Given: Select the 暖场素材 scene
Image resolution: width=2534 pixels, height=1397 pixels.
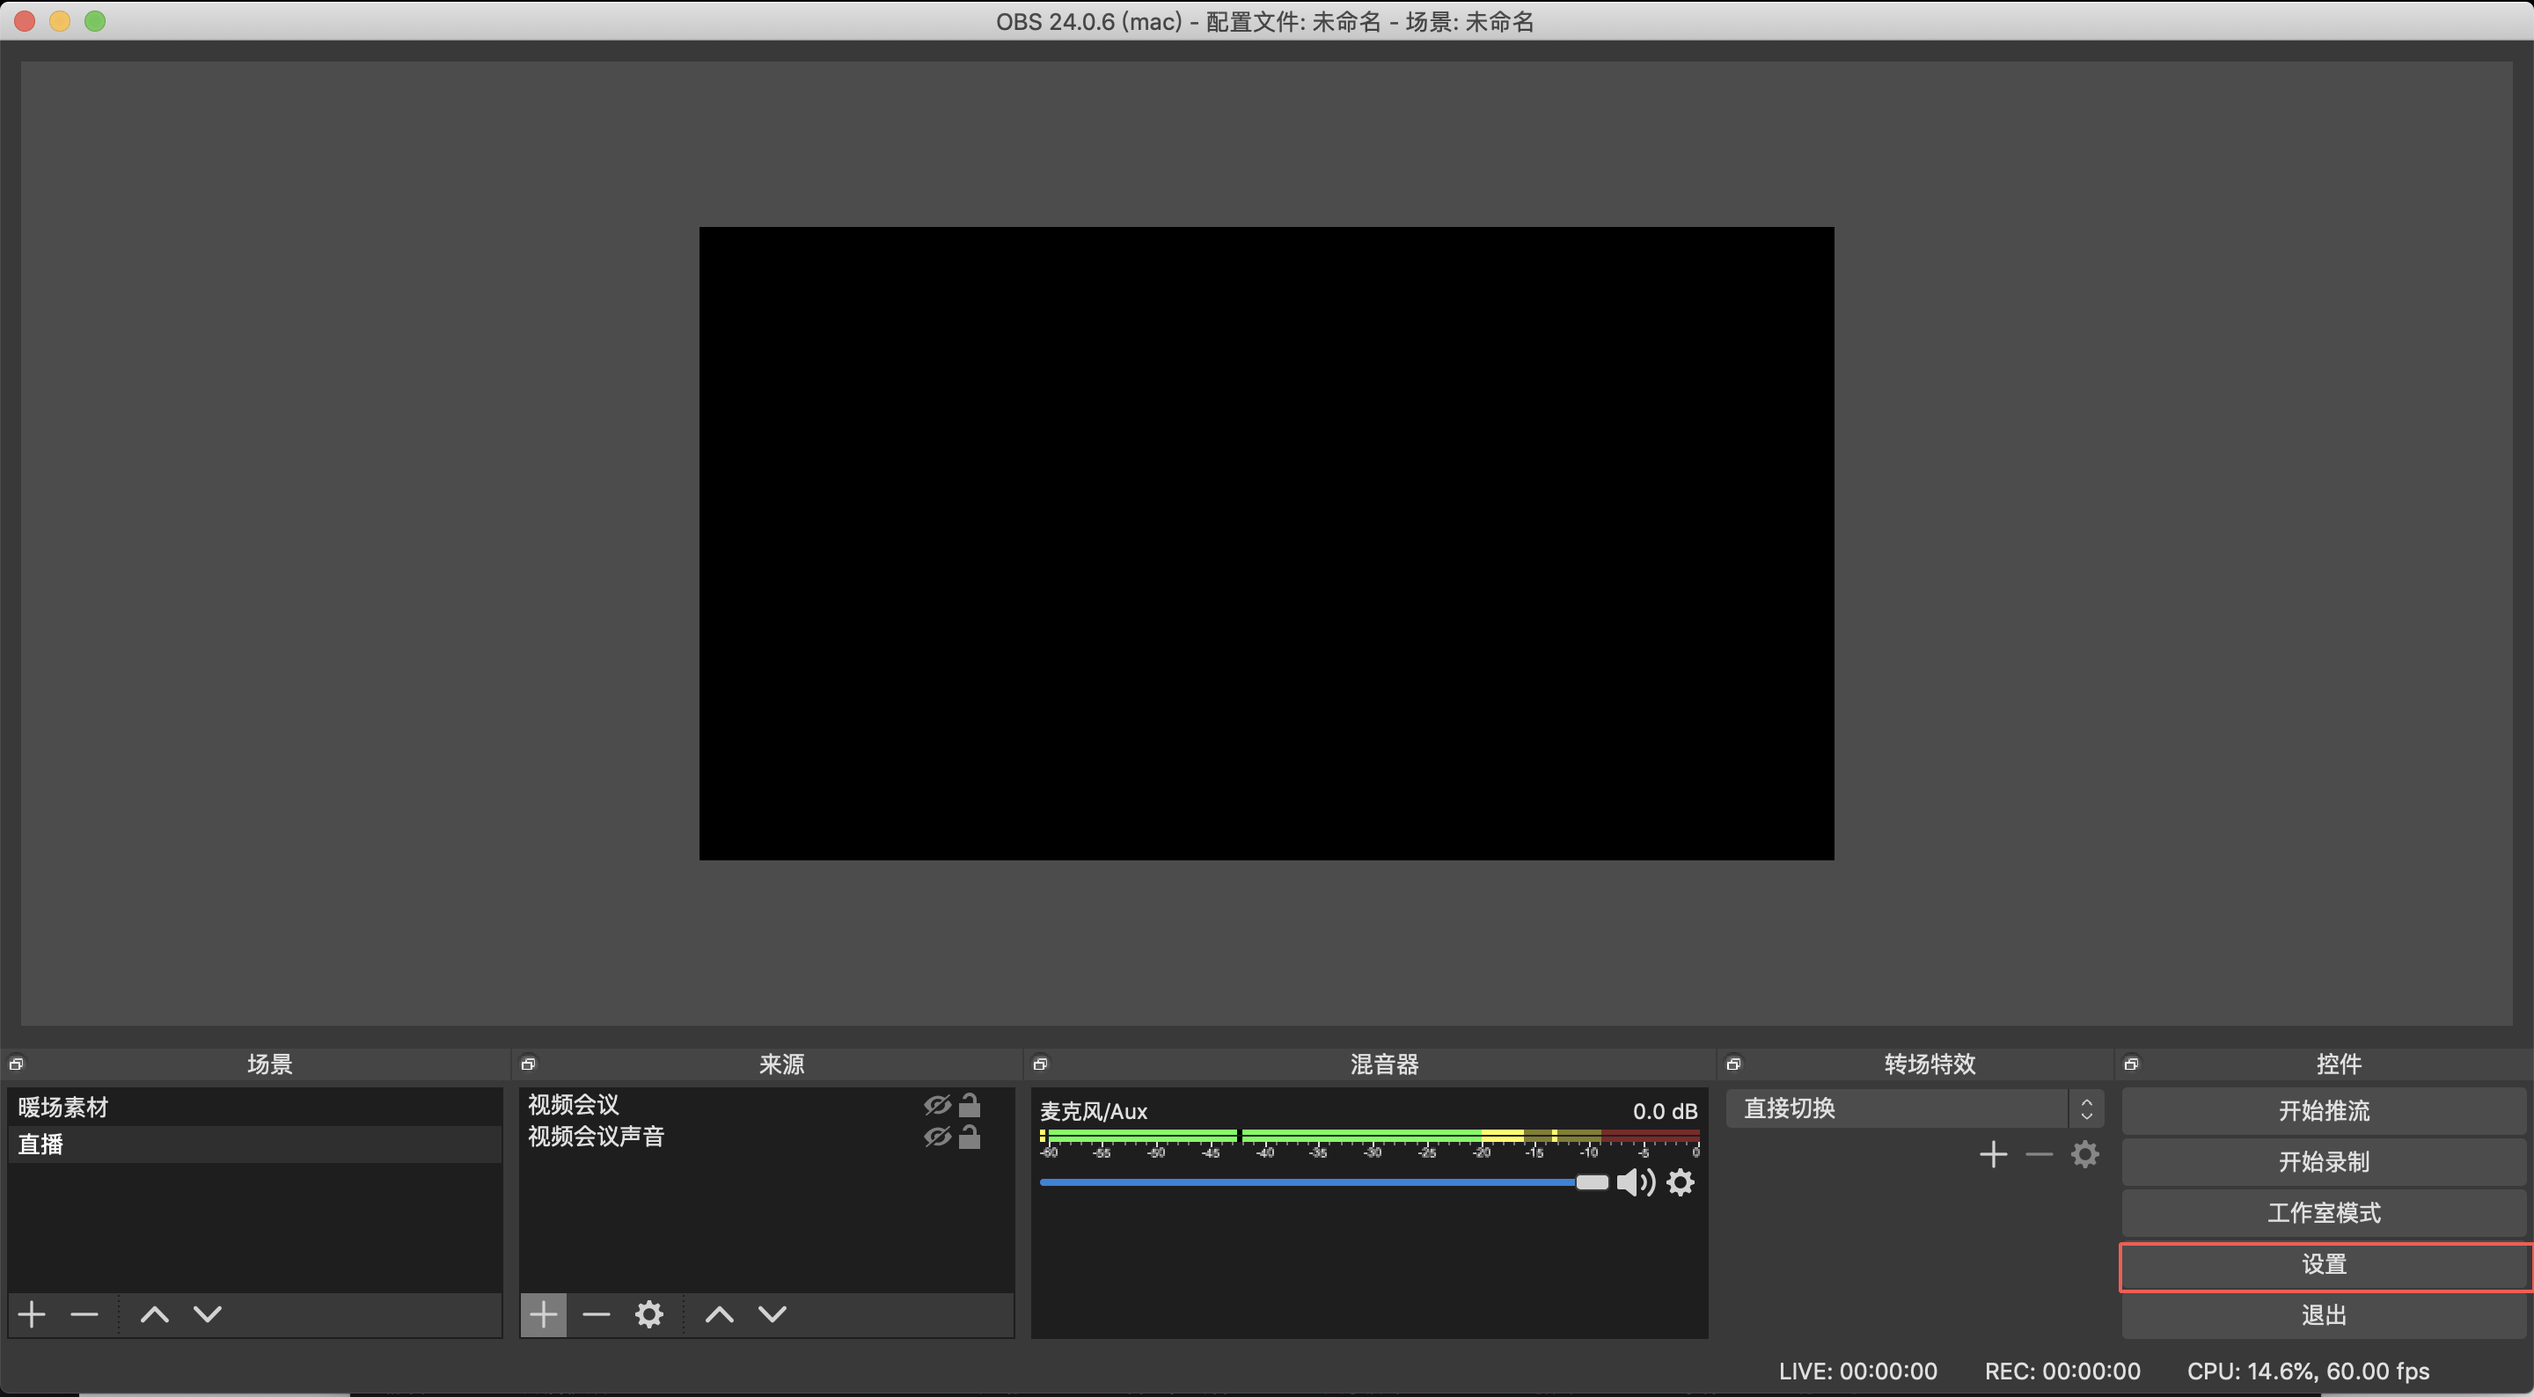Looking at the screenshot, I should pyautogui.click(x=255, y=1107).
